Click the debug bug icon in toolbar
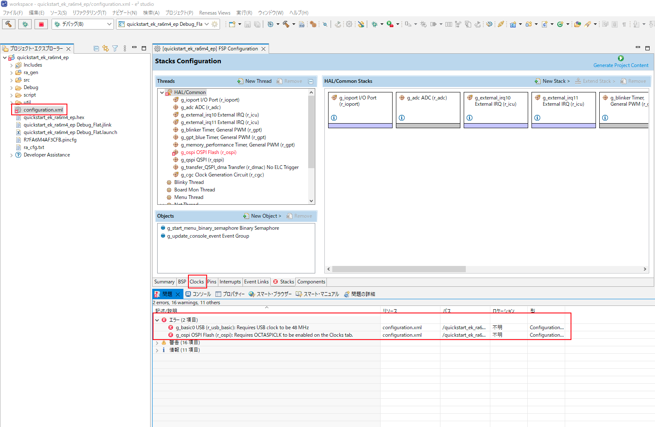Viewport: 655px width, 427px height. coord(25,24)
